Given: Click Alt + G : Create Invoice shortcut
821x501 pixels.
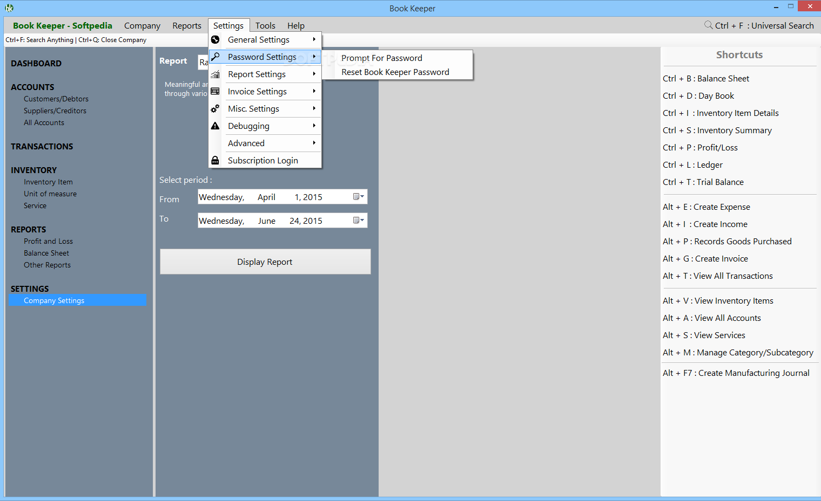Looking at the screenshot, I should [x=705, y=258].
